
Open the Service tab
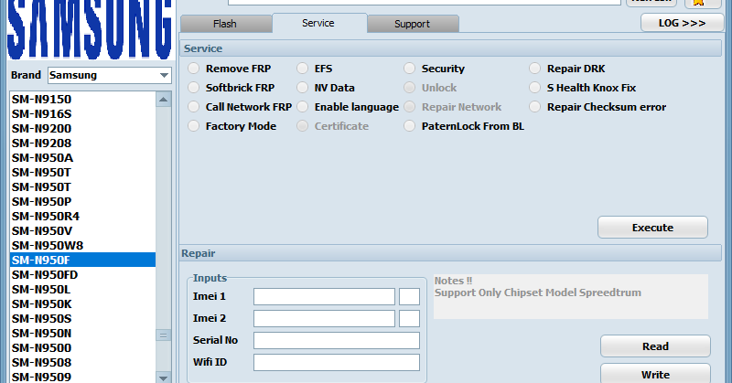tap(318, 23)
